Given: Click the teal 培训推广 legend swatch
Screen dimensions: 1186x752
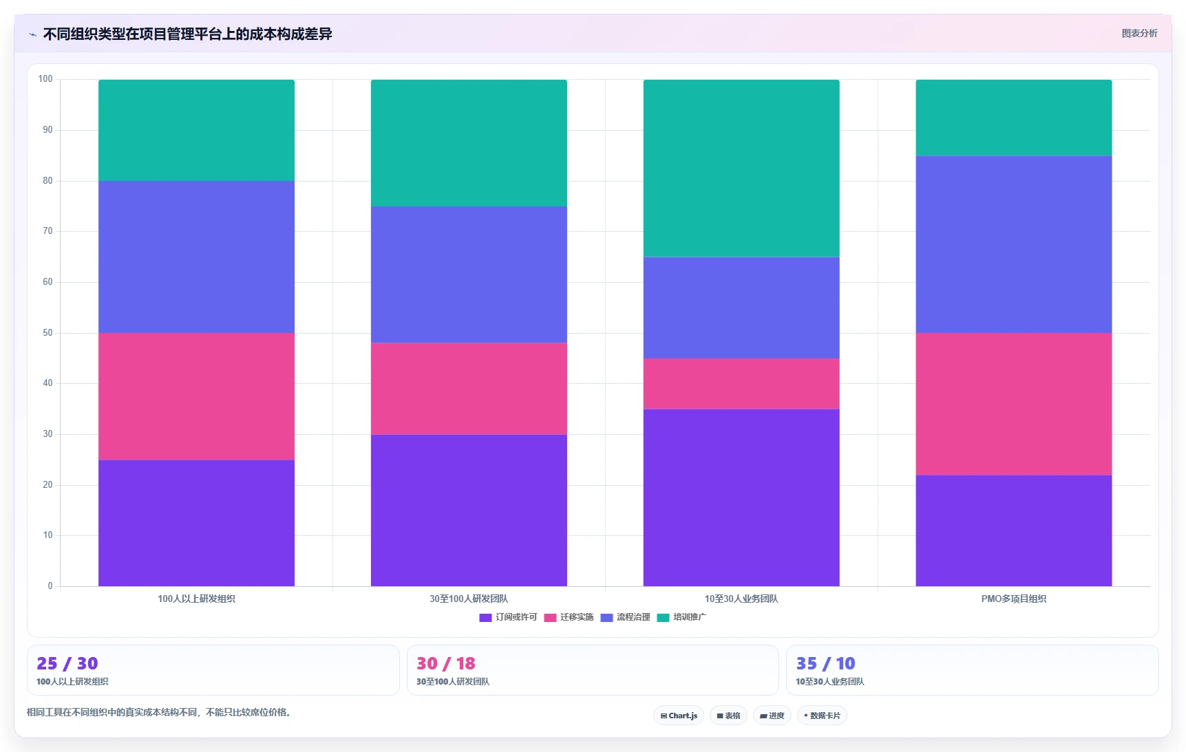Looking at the screenshot, I should [x=663, y=618].
